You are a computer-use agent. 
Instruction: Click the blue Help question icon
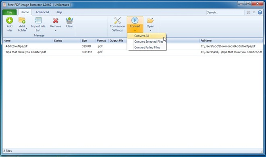[x=260, y=12]
